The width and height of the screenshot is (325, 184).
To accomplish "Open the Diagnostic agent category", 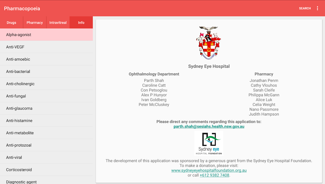I will [46, 180].
